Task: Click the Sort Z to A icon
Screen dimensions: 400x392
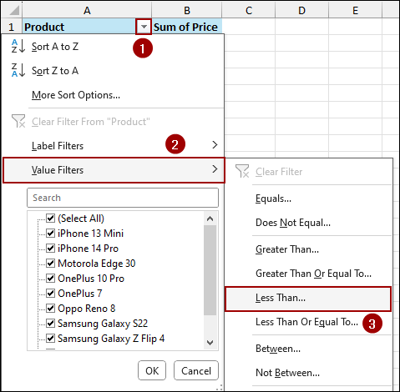Action: coord(18,70)
